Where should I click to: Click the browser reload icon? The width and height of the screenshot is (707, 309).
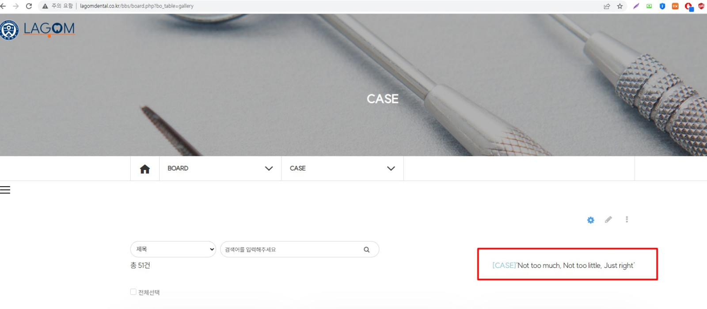coord(29,6)
